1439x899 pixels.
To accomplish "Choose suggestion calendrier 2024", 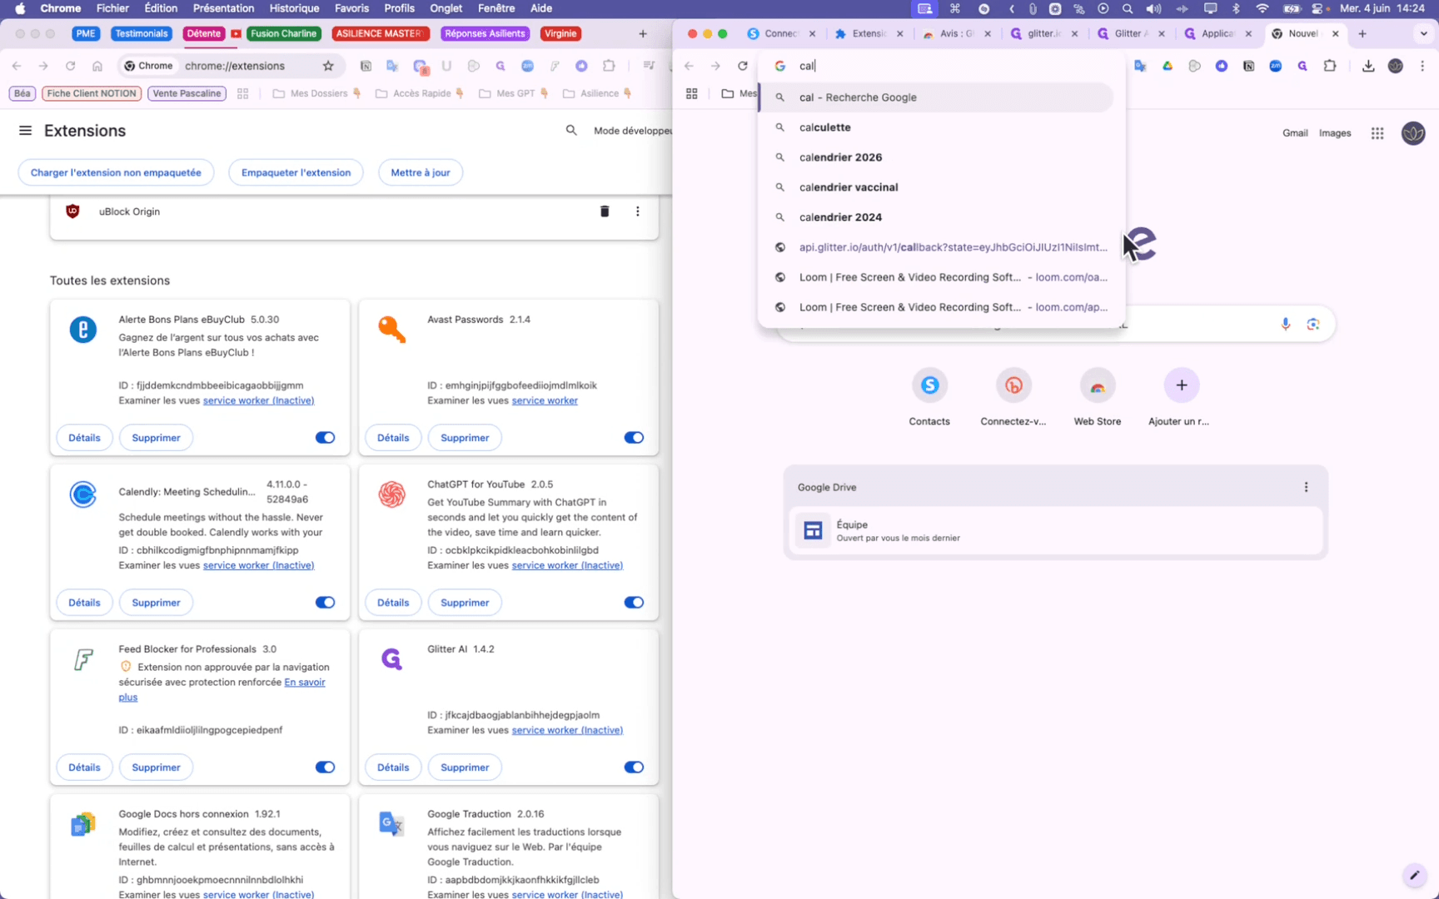I will click(936, 217).
